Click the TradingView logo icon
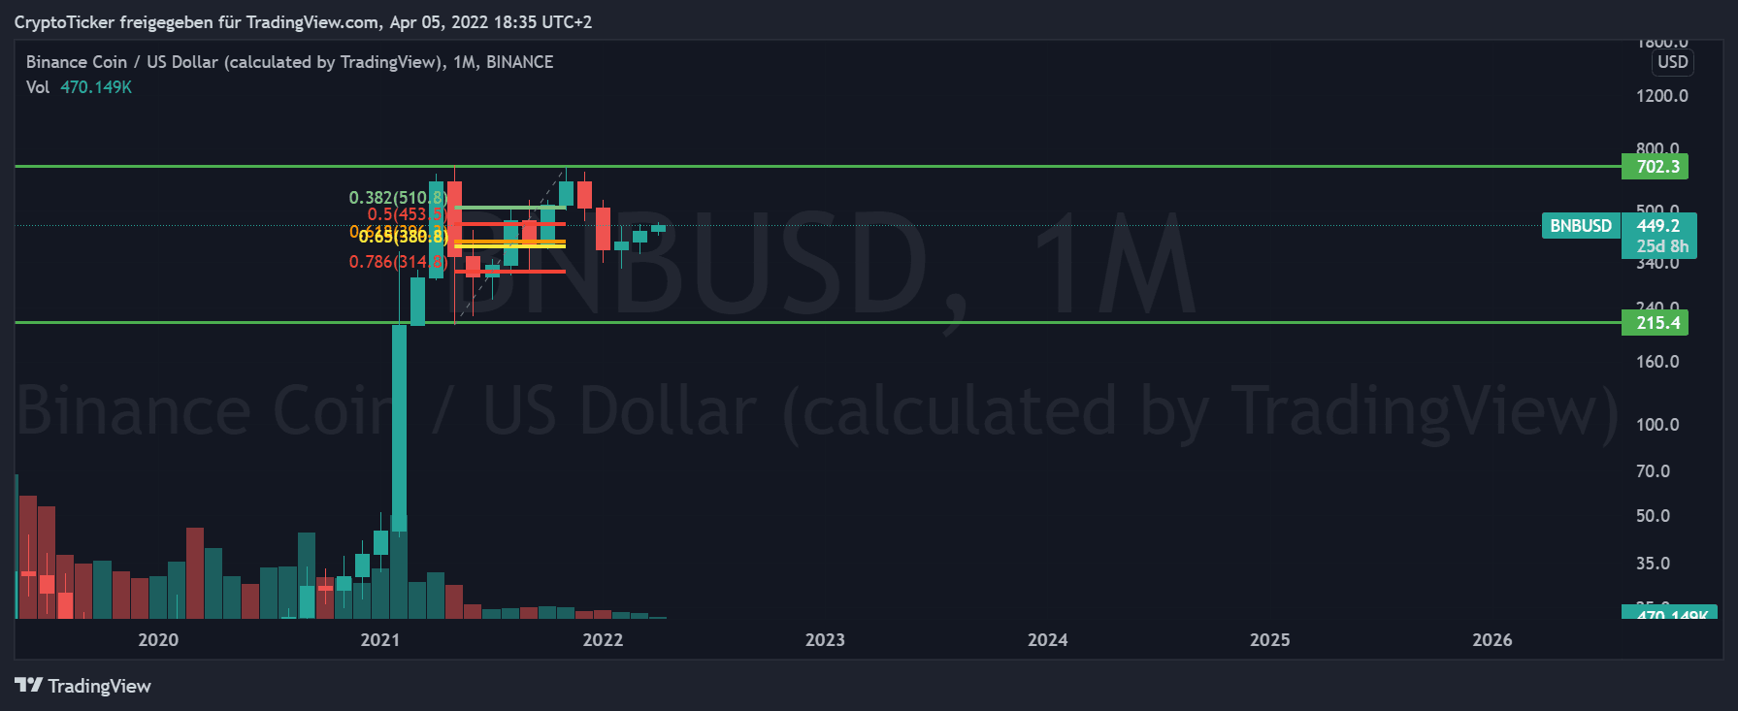The image size is (1738, 711). coord(28,686)
